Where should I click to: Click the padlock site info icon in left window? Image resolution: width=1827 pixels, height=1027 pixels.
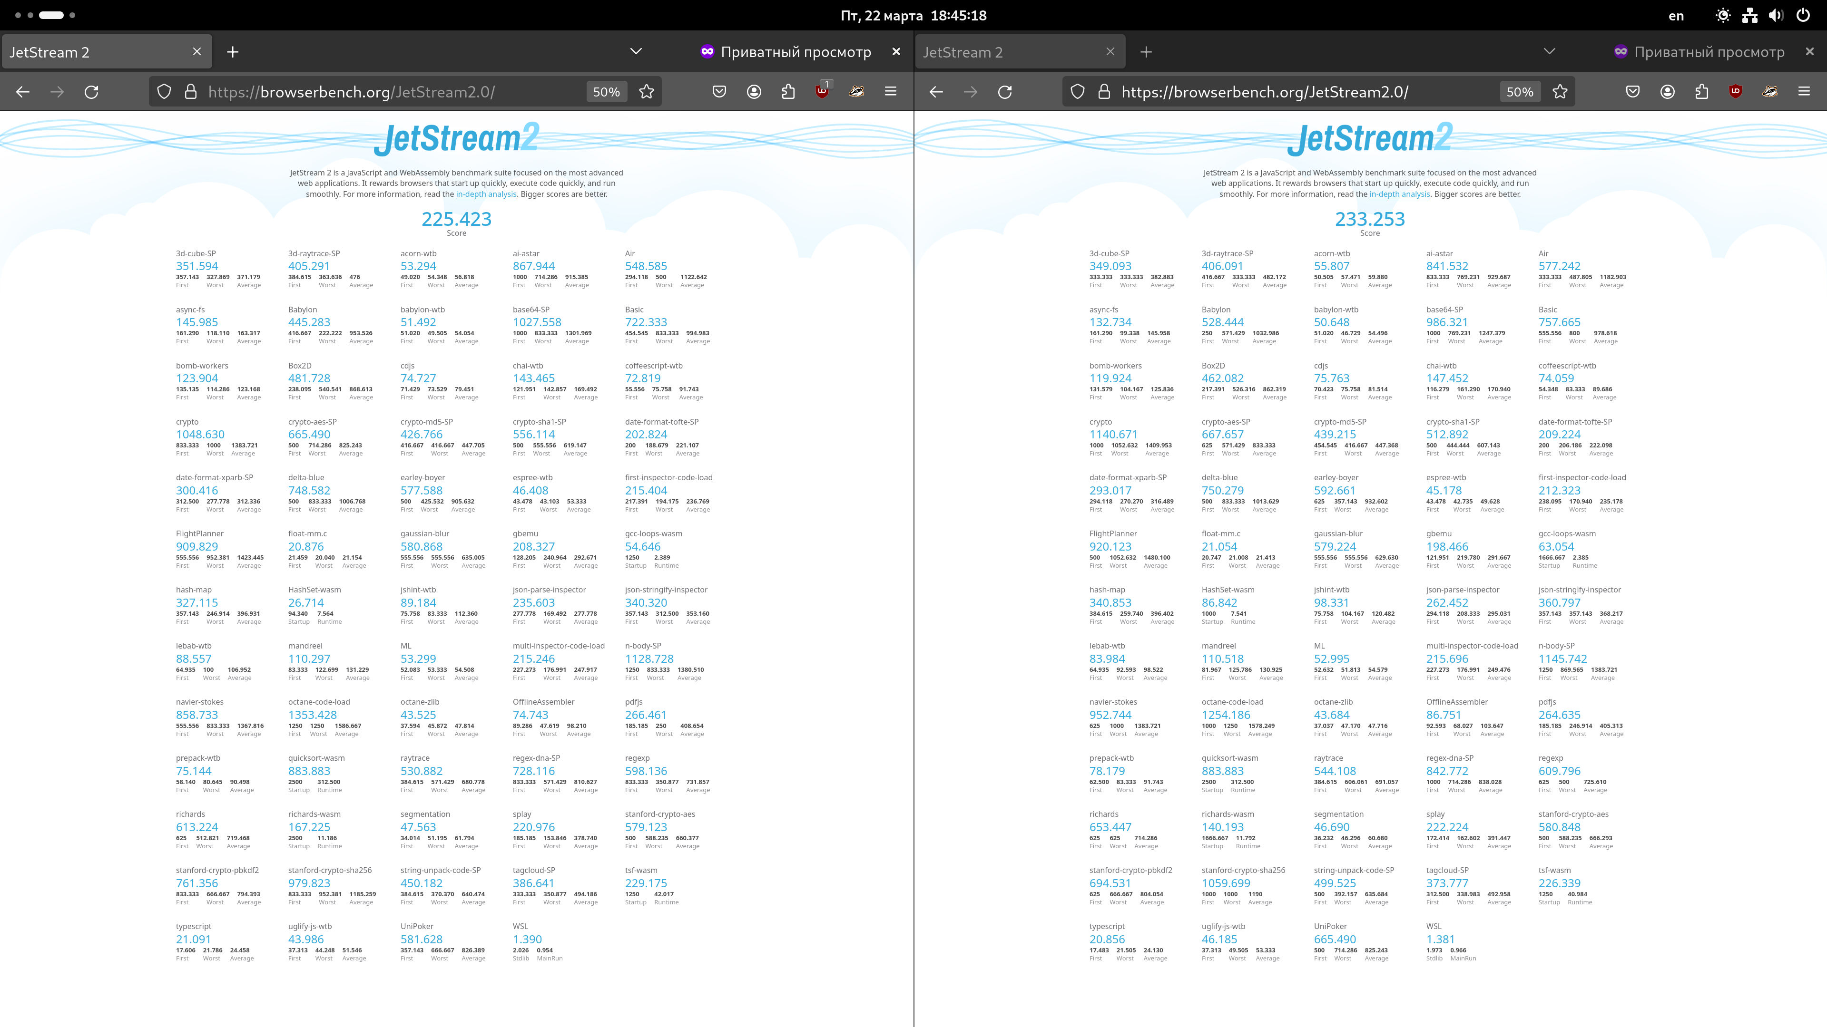190,91
